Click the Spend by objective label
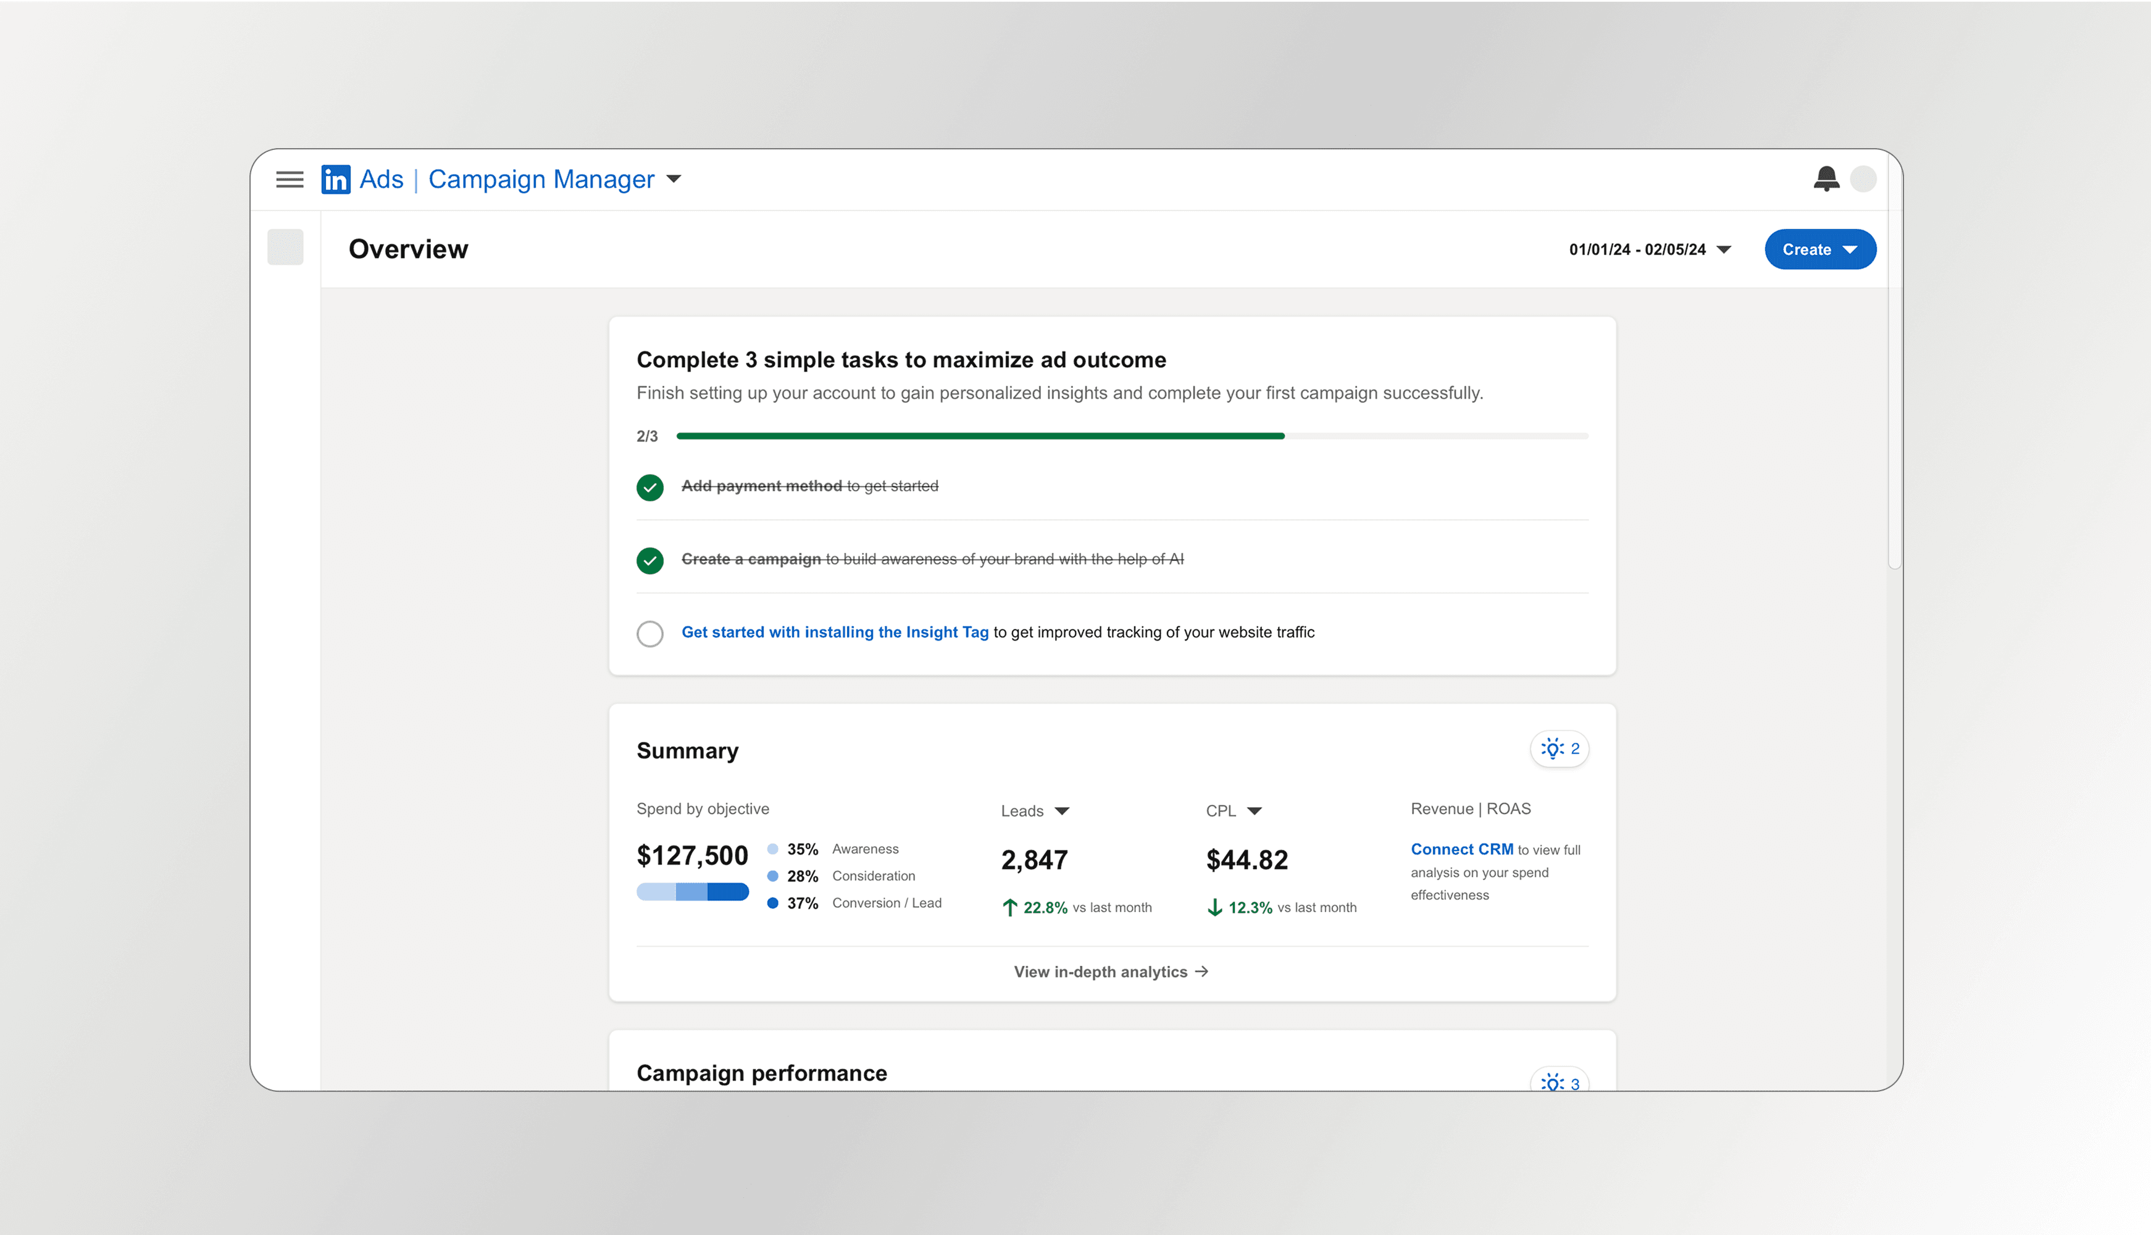The image size is (2151, 1235). pyautogui.click(x=703, y=809)
